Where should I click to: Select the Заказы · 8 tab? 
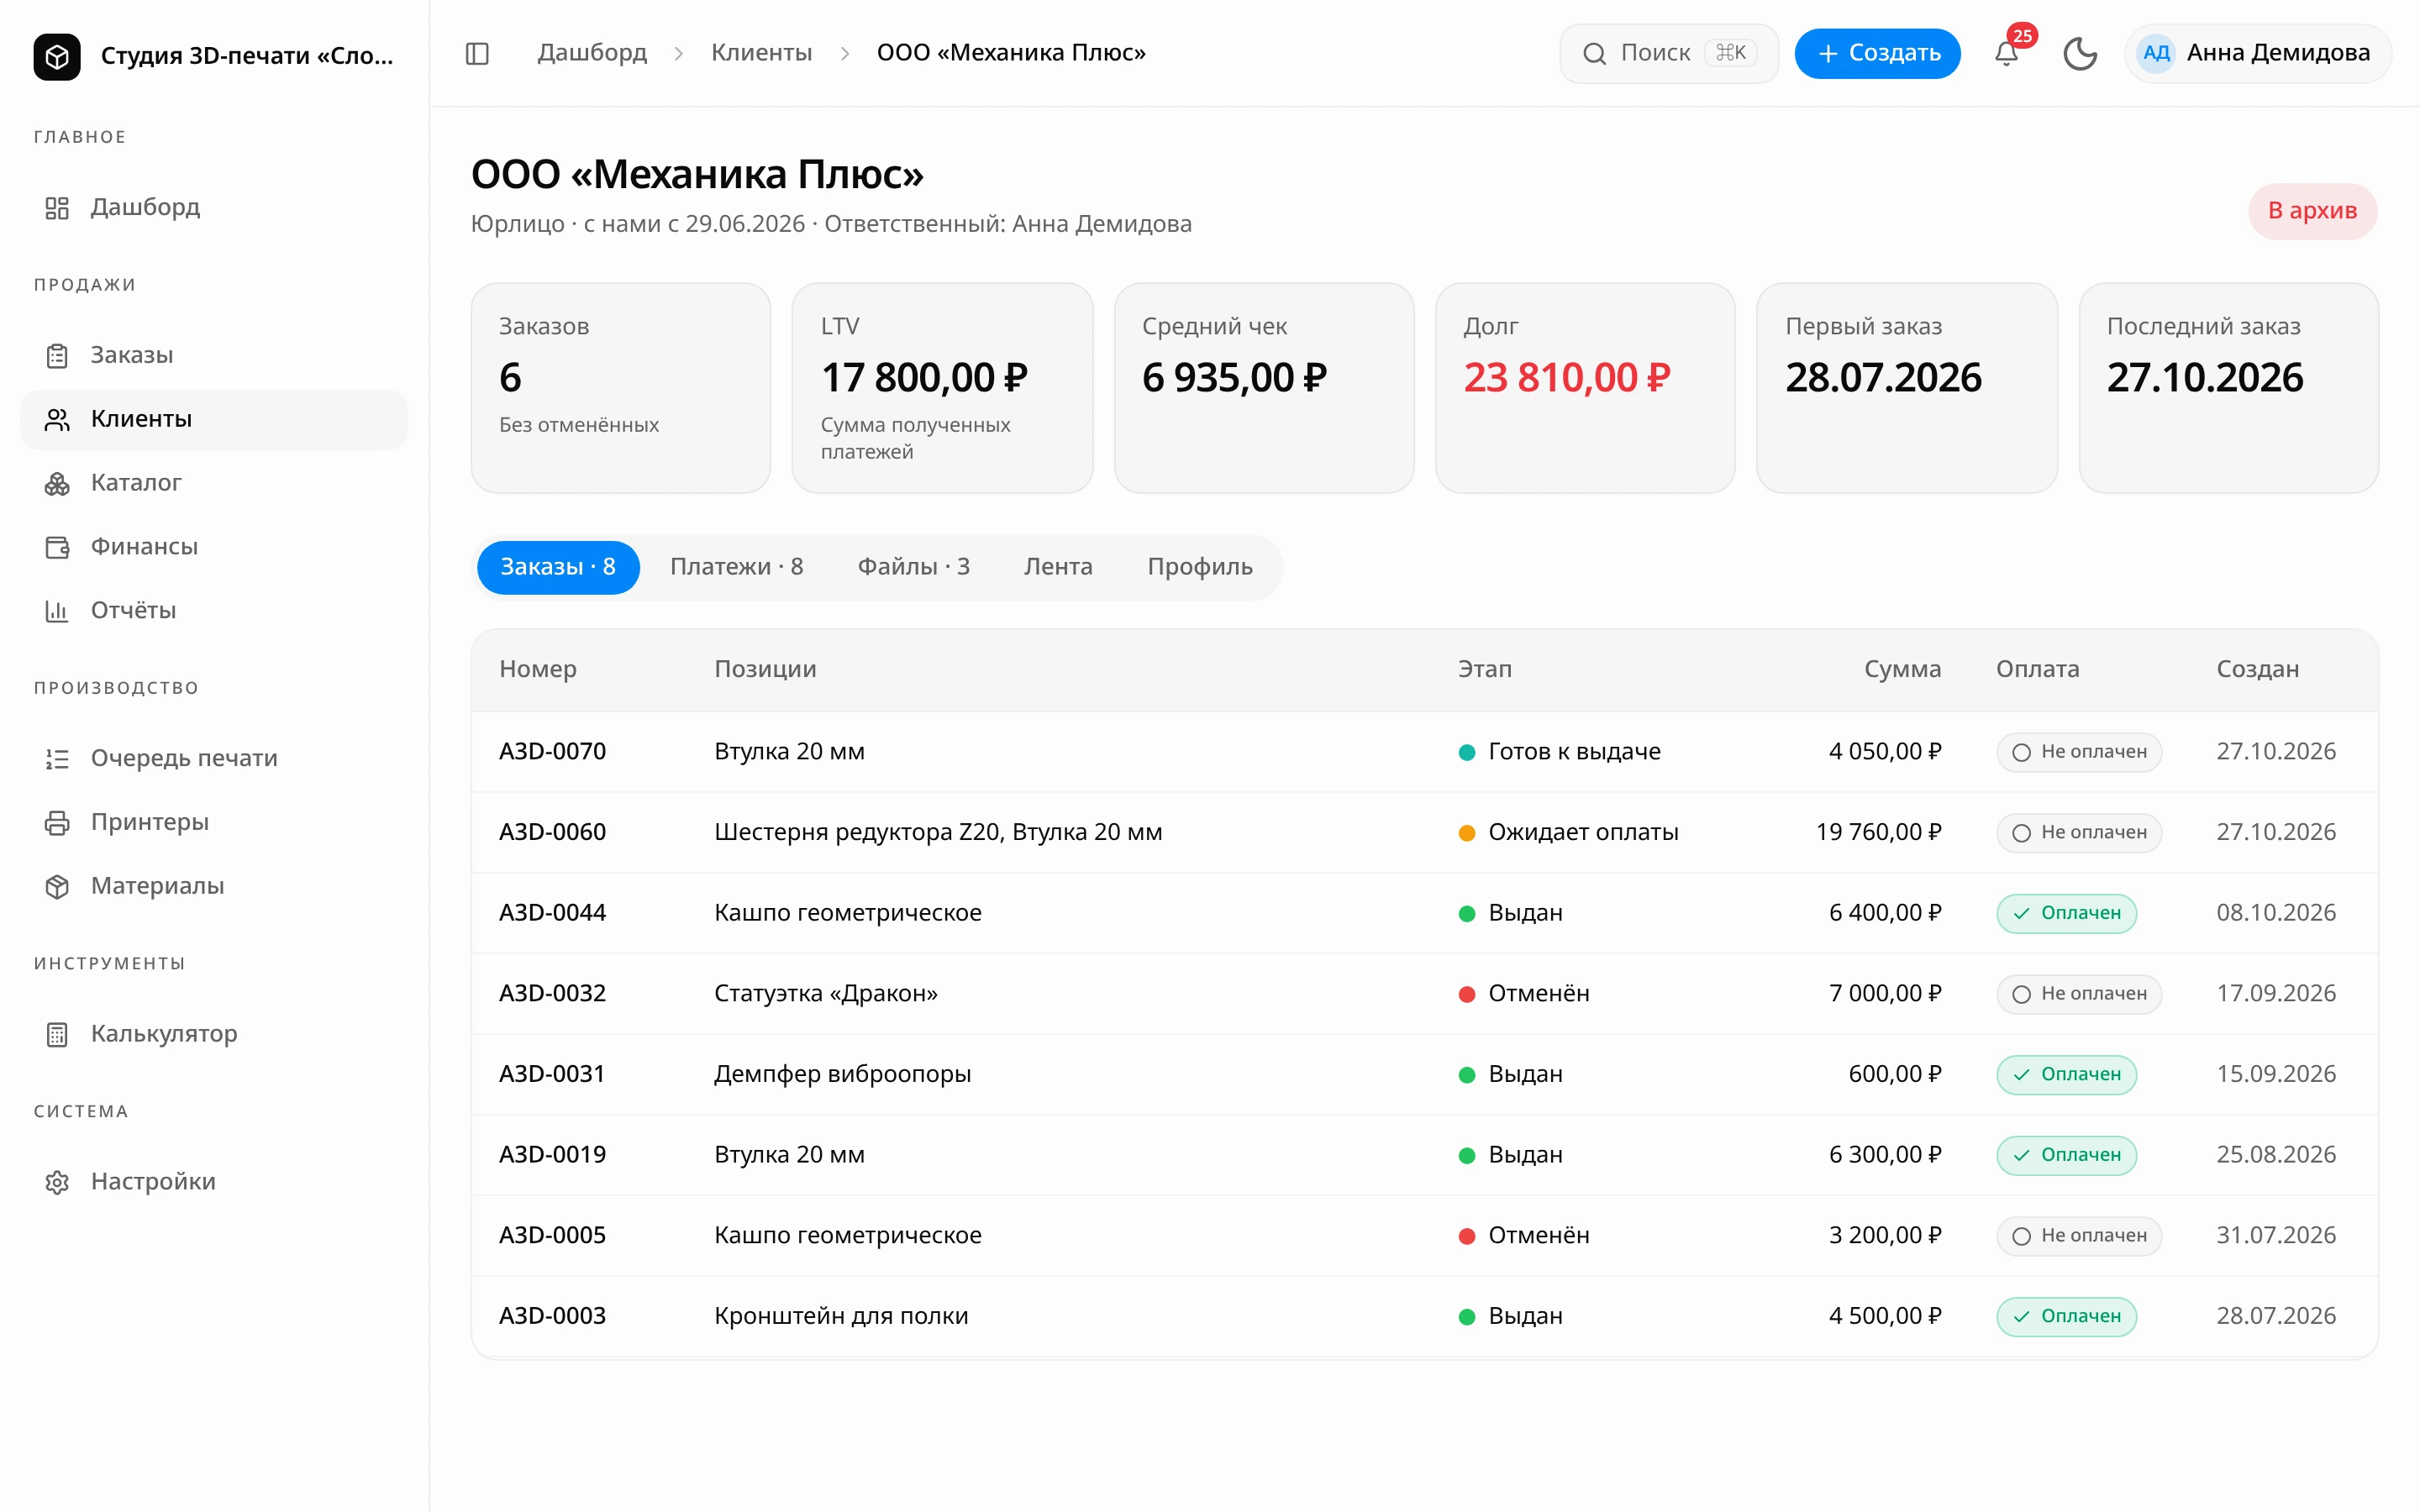click(x=558, y=567)
